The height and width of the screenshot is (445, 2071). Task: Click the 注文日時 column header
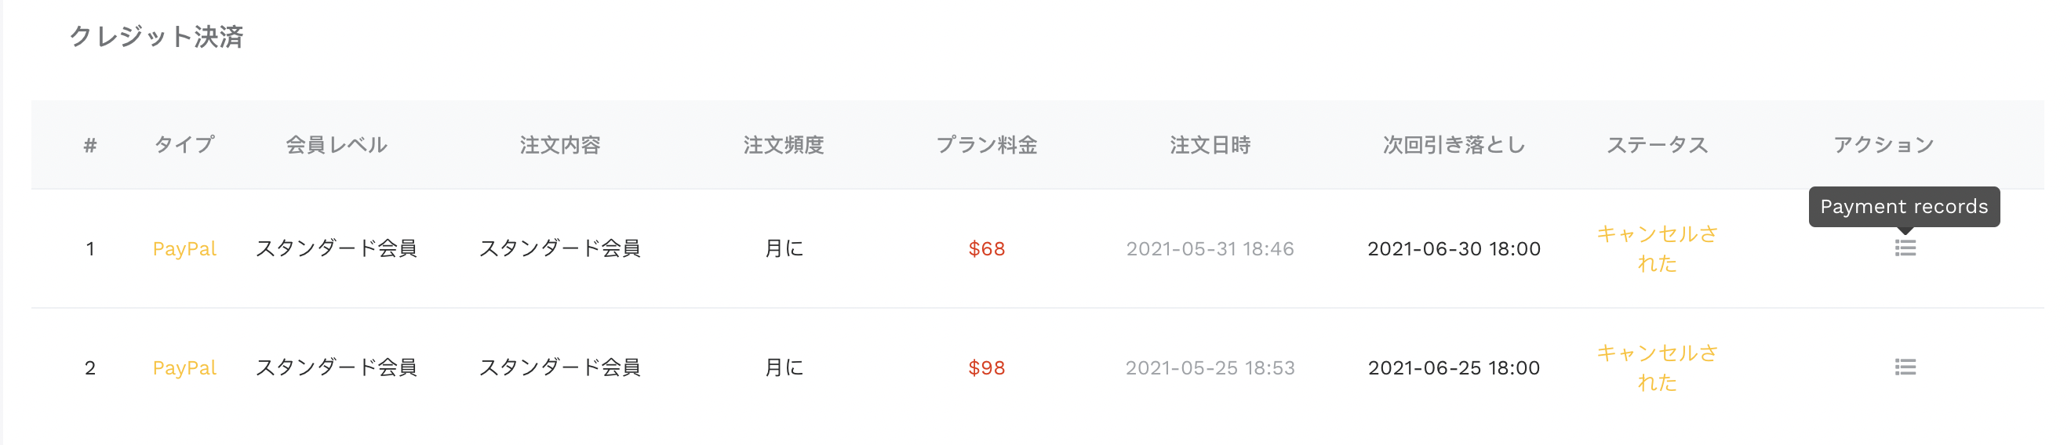(x=1210, y=145)
